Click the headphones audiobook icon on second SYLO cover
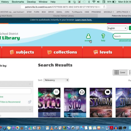The image size is (131, 131). (x=82, y=92)
